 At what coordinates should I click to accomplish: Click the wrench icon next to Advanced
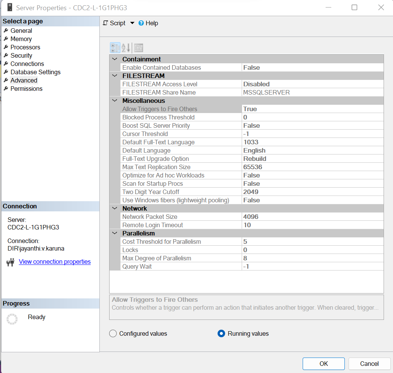click(x=6, y=80)
